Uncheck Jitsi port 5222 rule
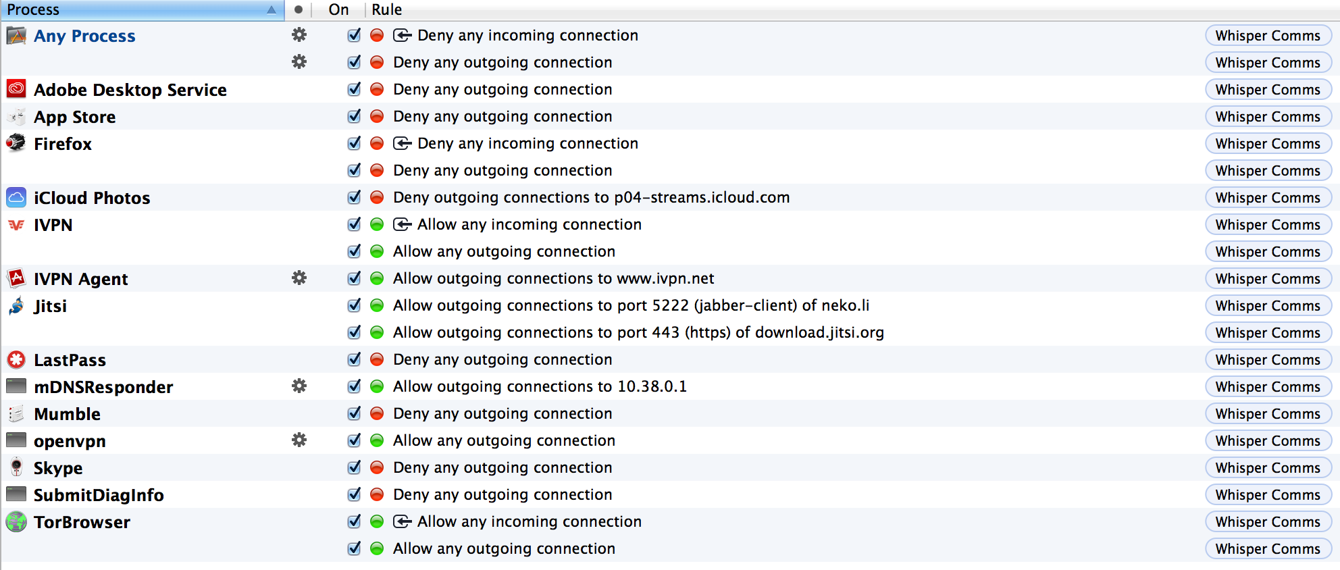The height and width of the screenshot is (570, 1340). [354, 305]
